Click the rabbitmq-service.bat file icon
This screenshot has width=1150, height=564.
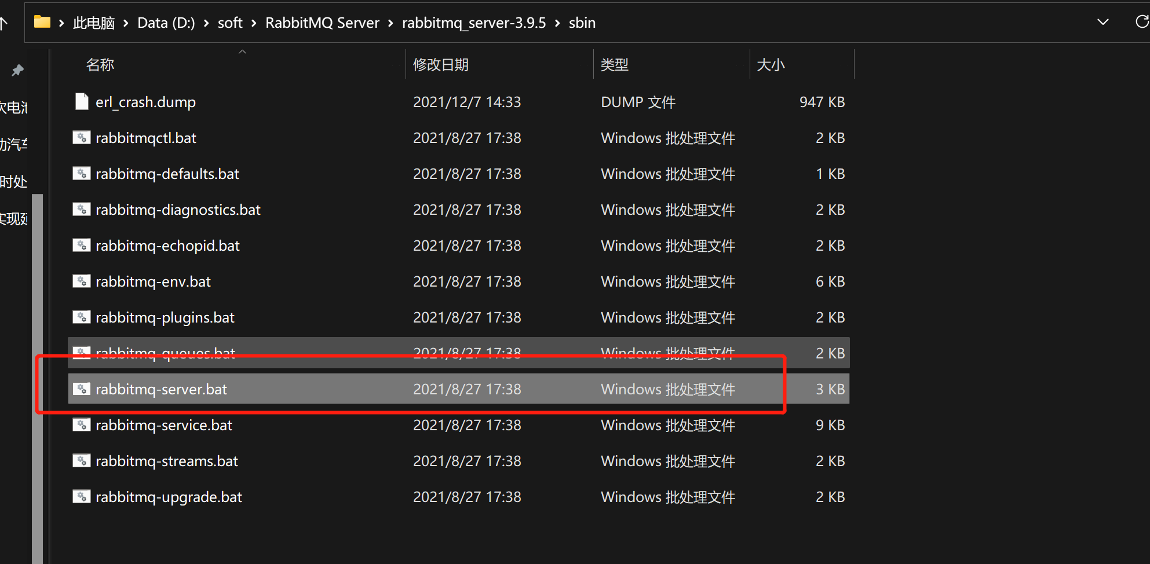pyautogui.click(x=82, y=425)
